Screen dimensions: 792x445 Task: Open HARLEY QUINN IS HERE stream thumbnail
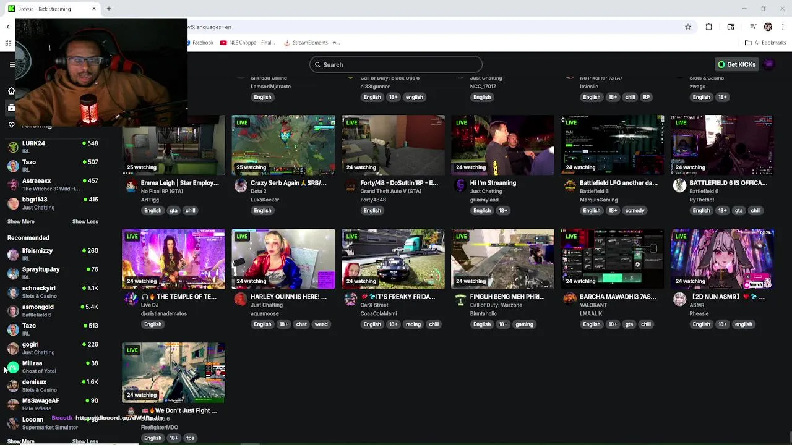pyautogui.click(x=283, y=259)
